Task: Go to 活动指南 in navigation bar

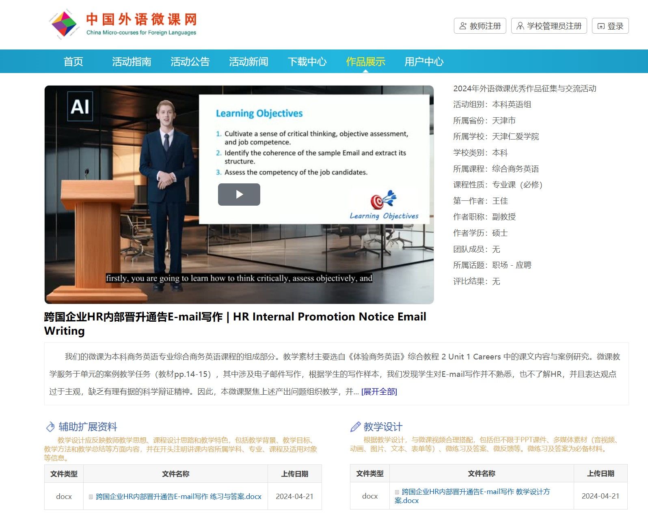Action: [x=132, y=62]
